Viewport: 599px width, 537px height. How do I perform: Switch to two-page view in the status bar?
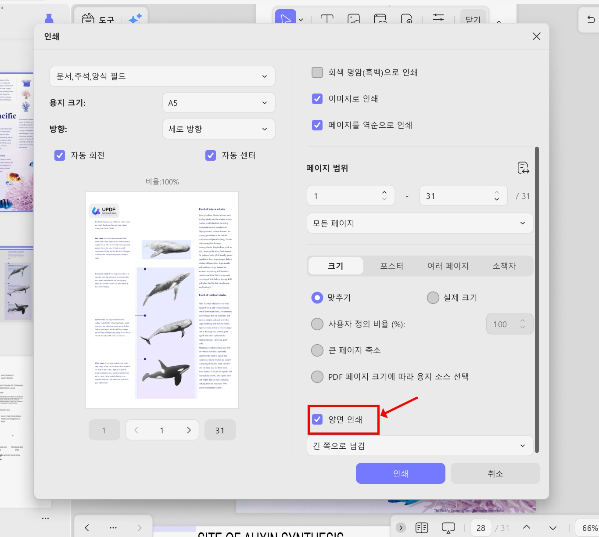coord(422,527)
